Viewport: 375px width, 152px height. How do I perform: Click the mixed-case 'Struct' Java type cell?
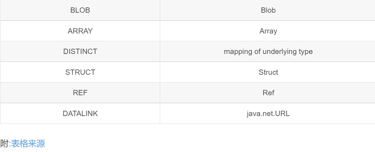(x=268, y=72)
